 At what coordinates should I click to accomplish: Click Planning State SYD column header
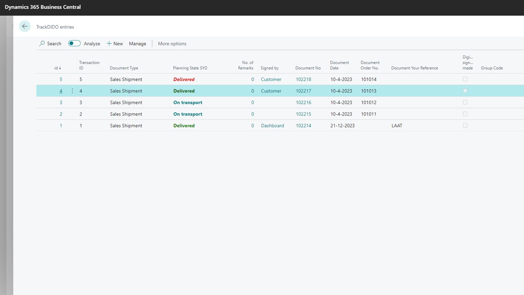pyautogui.click(x=190, y=68)
